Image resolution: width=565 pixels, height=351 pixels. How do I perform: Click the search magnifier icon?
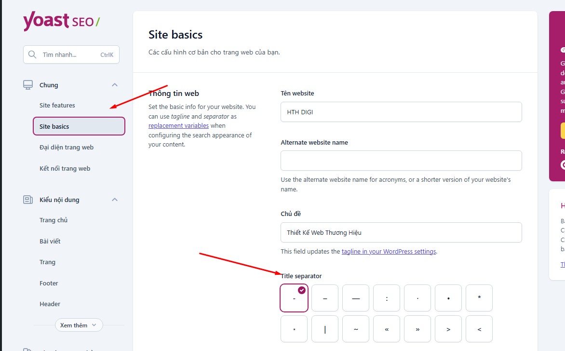[x=32, y=54]
